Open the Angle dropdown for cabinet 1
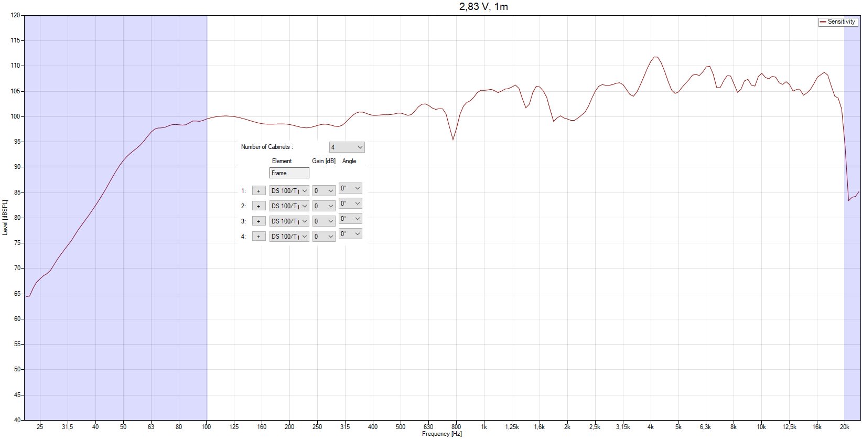862x439 pixels. (x=350, y=188)
